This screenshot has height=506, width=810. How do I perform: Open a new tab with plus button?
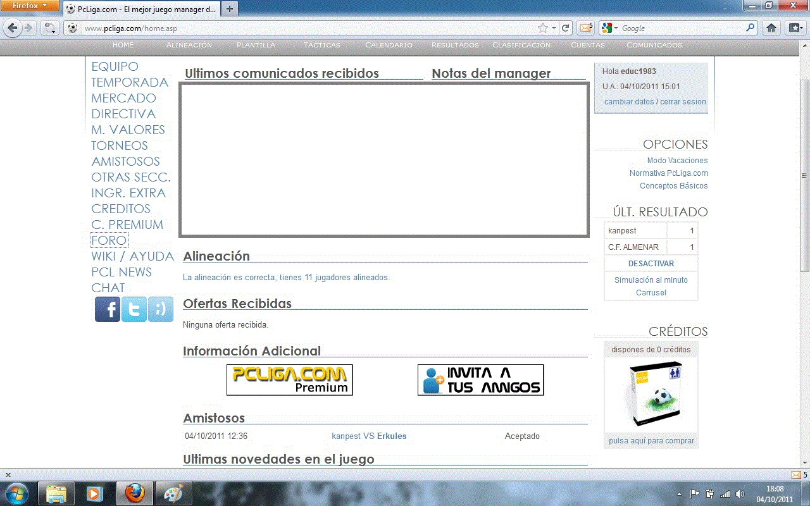[230, 8]
